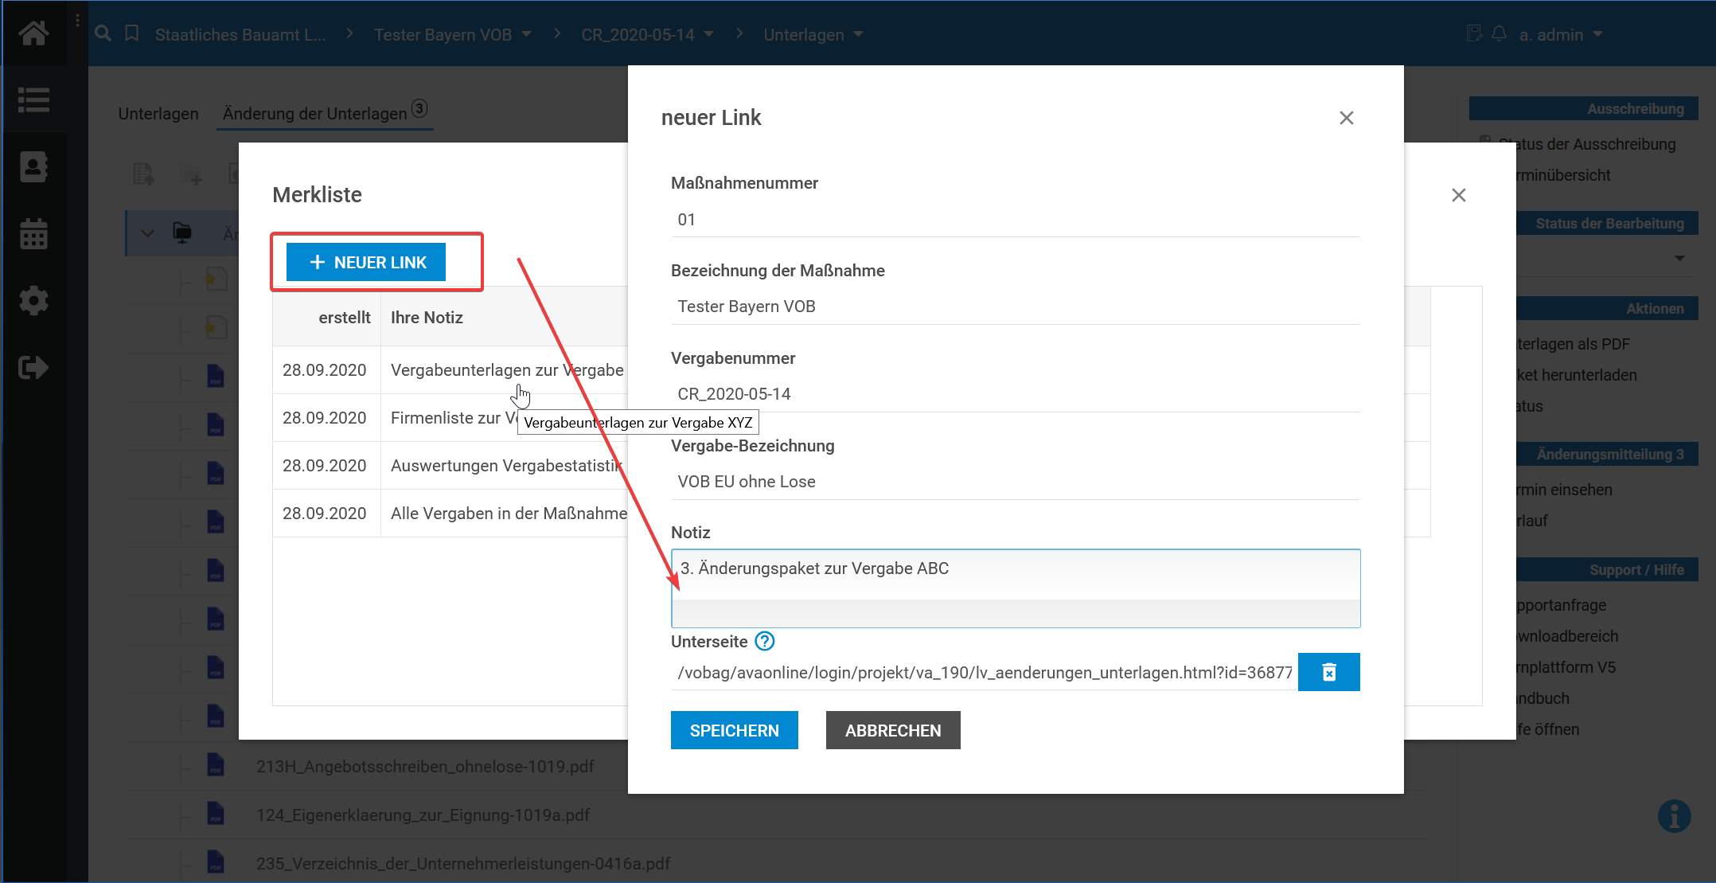Click the trash icon to delete Unterseite

click(1328, 672)
